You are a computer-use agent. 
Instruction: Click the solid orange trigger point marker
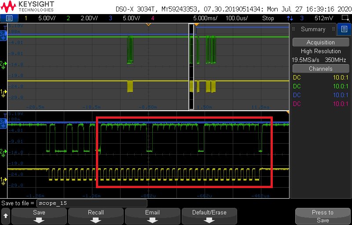tap(196, 24)
